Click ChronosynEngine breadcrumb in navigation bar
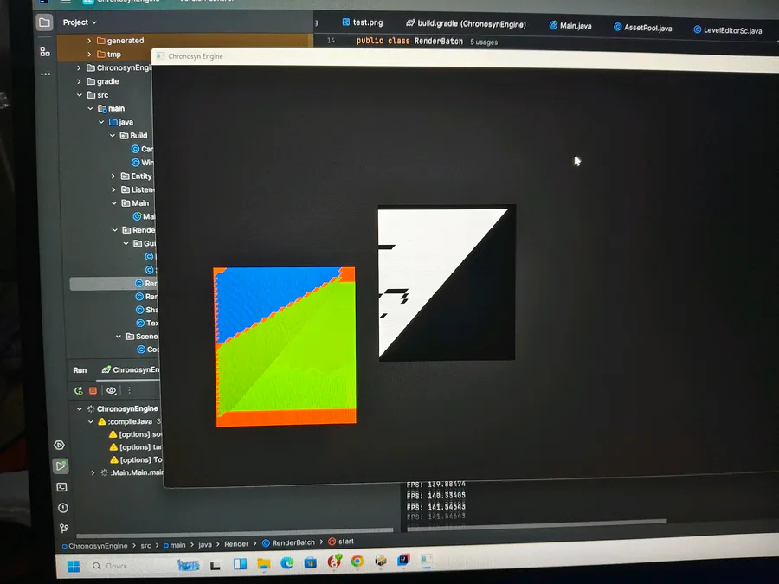This screenshot has height=584, width=779. [x=94, y=546]
